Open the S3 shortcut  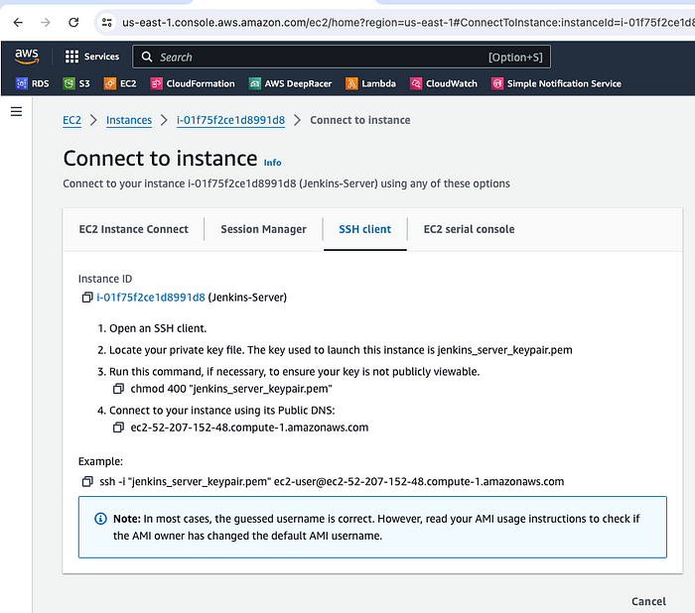pyautogui.click(x=76, y=83)
